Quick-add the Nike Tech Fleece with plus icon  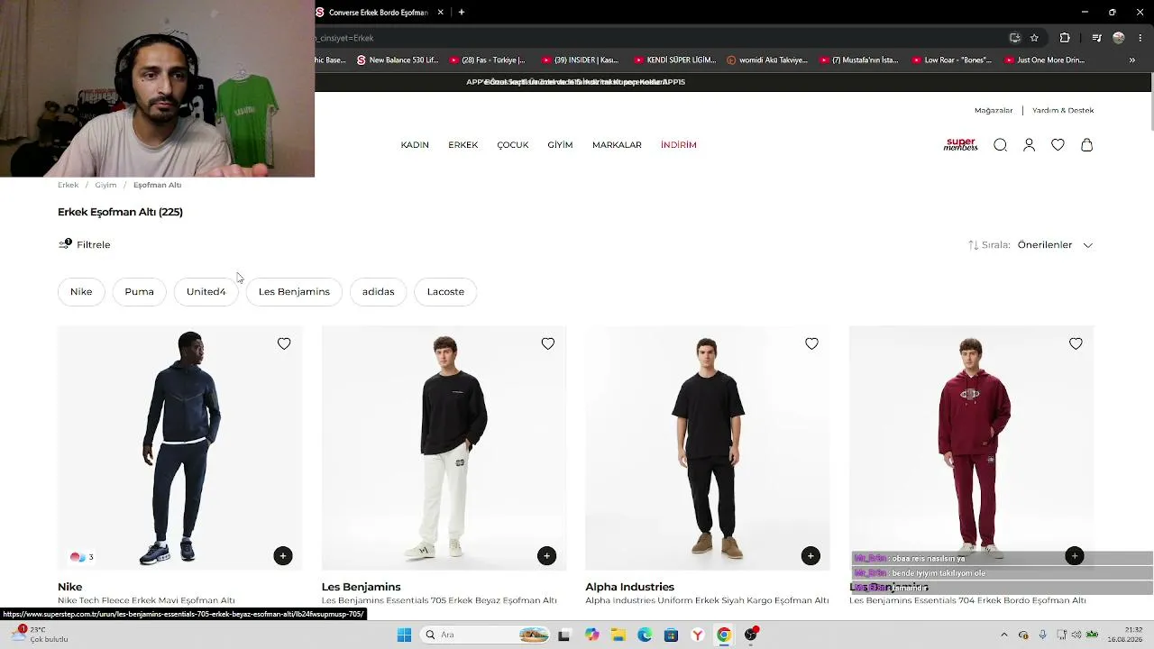click(283, 556)
